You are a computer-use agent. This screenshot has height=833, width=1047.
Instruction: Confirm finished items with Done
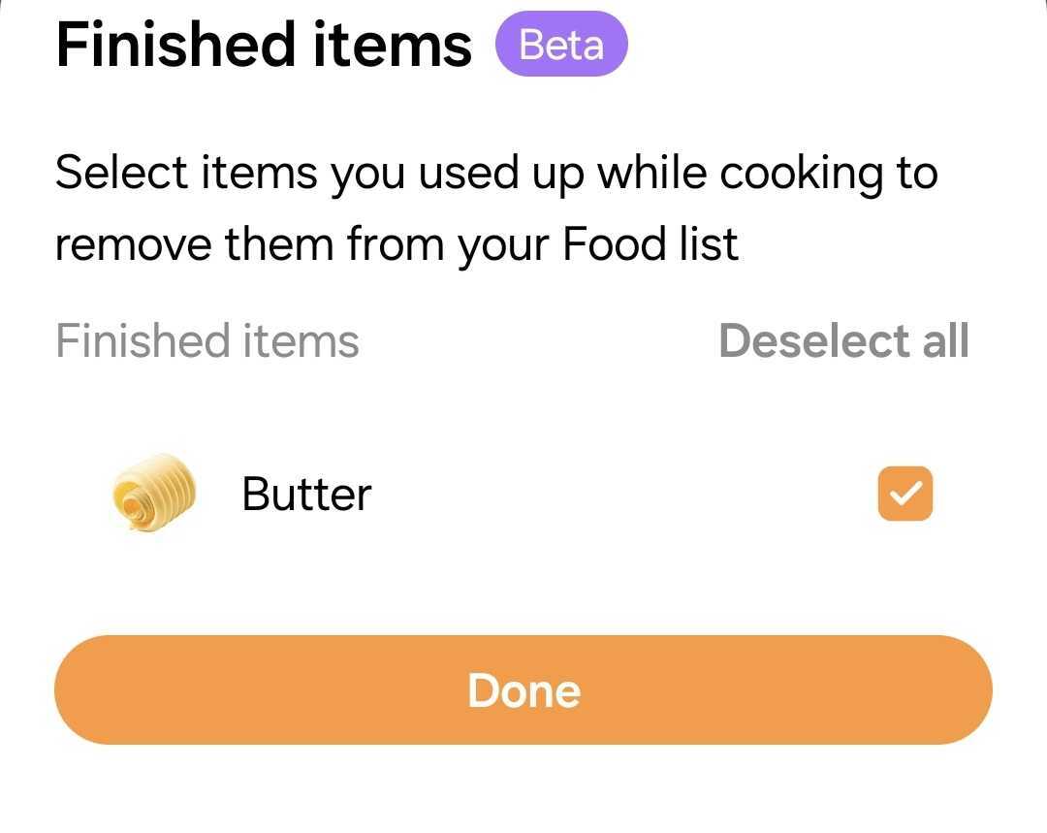point(523,690)
